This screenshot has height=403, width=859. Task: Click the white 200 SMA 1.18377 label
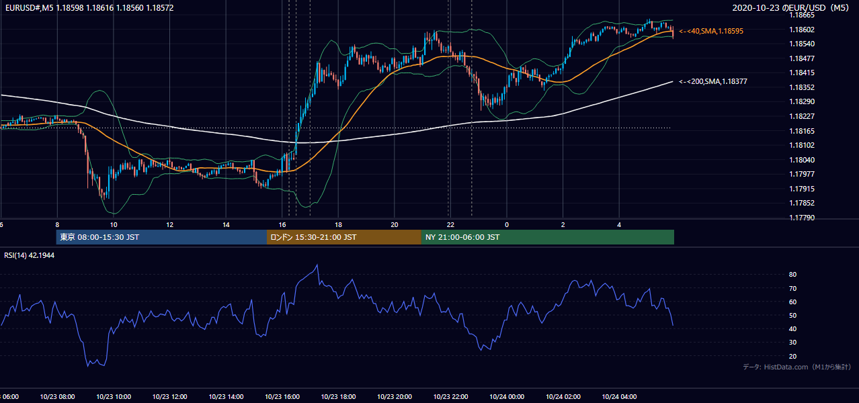point(713,81)
